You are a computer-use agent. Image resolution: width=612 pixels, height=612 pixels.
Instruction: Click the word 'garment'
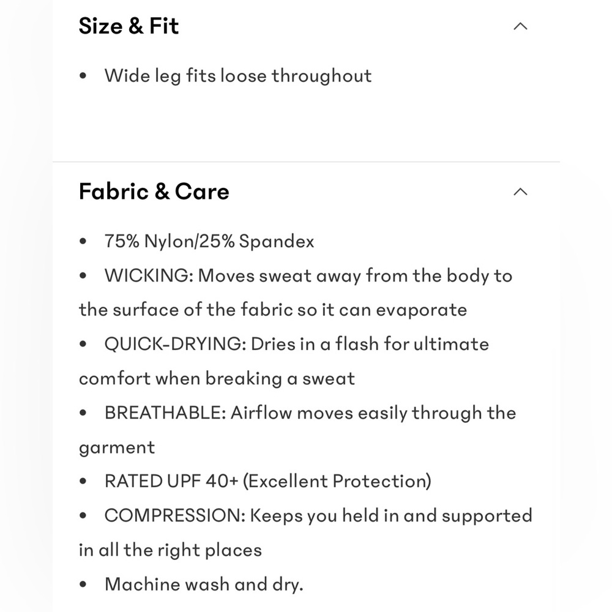(x=117, y=448)
